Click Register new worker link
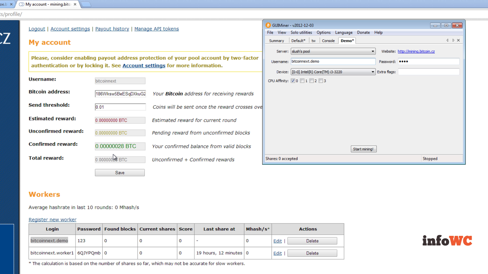This screenshot has width=488, height=274. click(x=52, y=220)
